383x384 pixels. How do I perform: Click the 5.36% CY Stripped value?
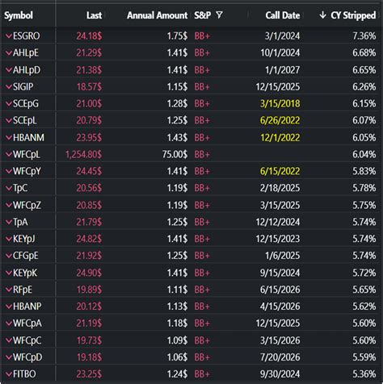click(x=364, y=374)
